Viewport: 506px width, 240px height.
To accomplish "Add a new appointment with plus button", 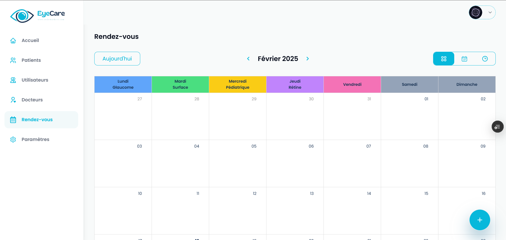I will point(480,220).
